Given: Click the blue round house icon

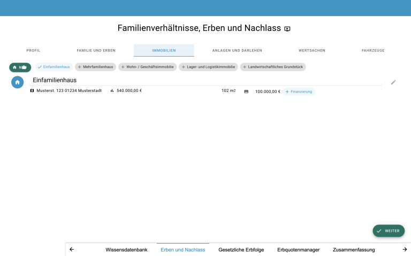Looking at the screenshot, I should [x=18, y=82].
